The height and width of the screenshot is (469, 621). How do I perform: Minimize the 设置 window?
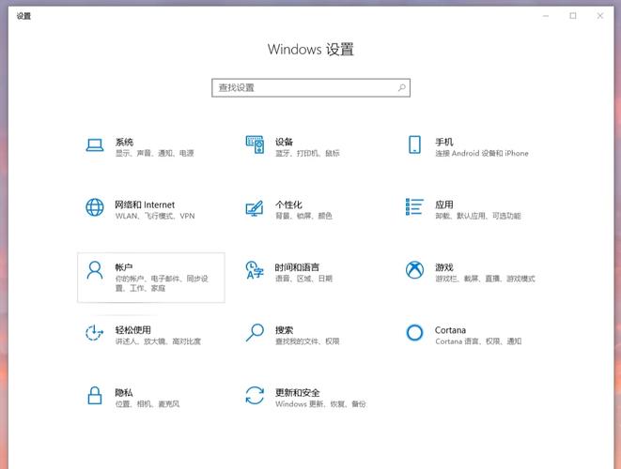tap(546, 16)
